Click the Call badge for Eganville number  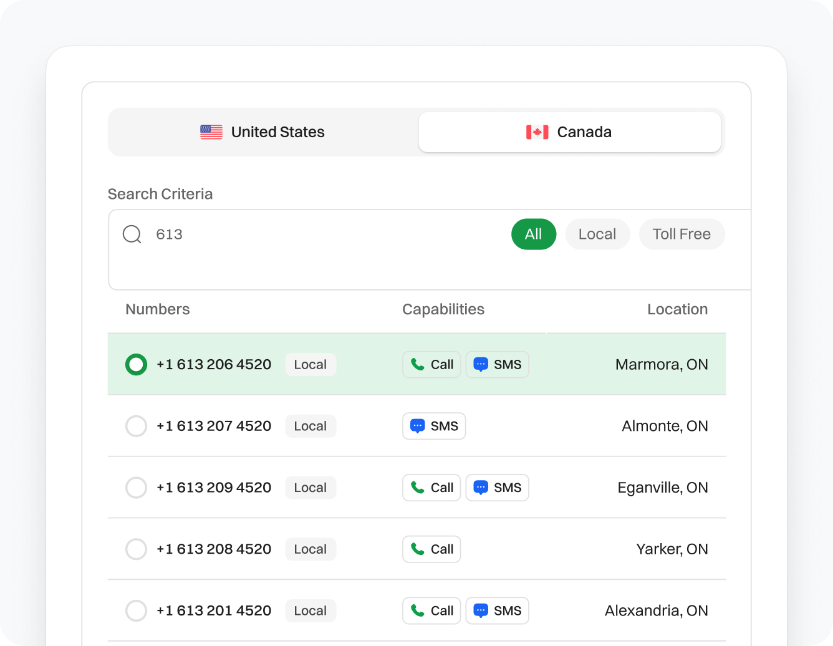coord(431,488)
